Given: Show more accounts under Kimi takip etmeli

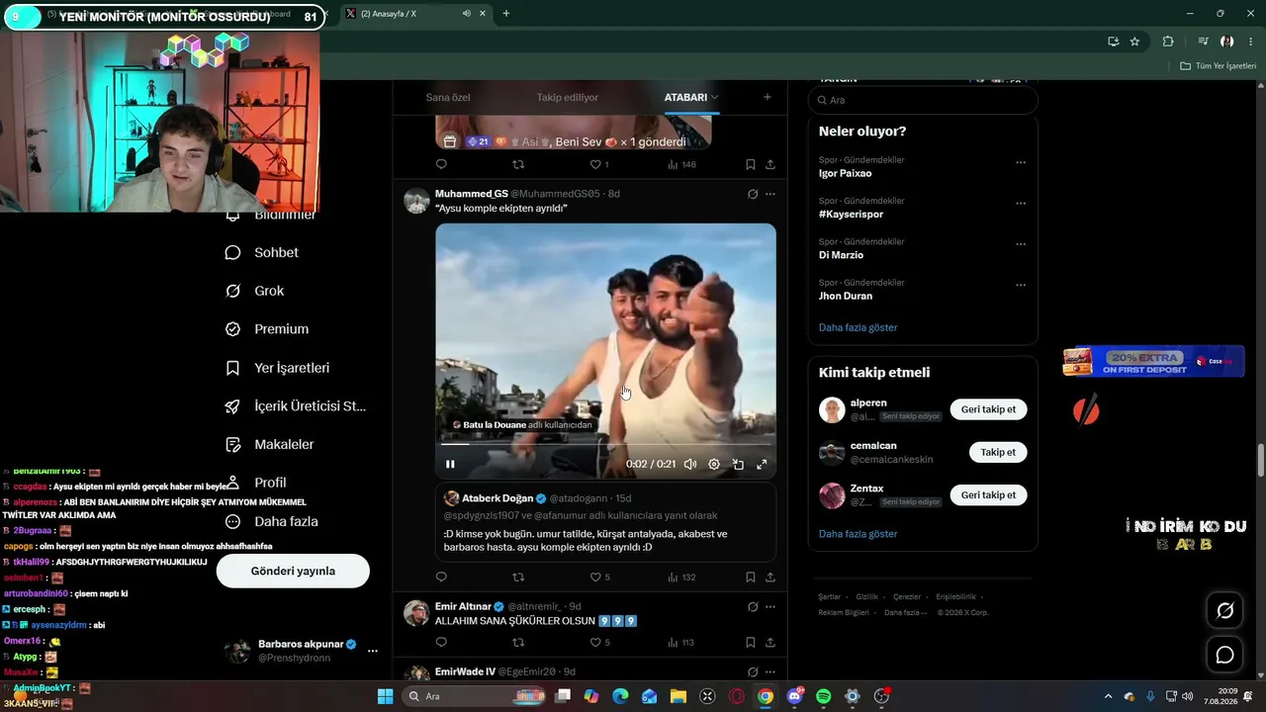Looking at the screenshot, I should pos(859,534).
